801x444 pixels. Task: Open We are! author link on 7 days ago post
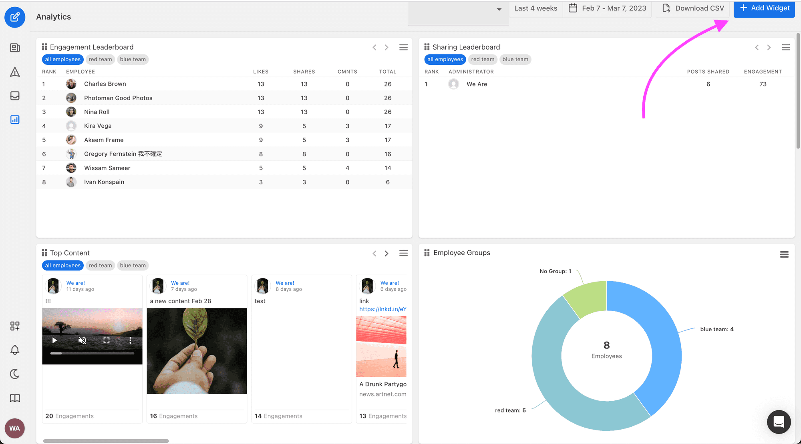pos(180,283)
